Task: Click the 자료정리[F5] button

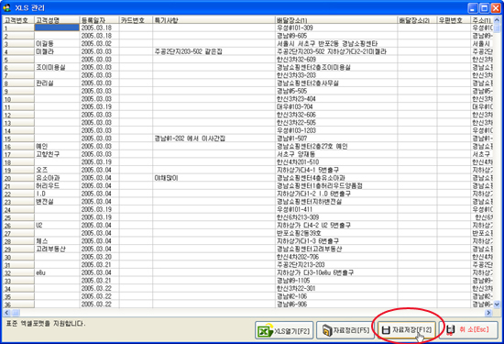Action: tap(345, 330)
